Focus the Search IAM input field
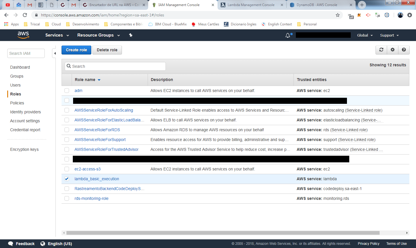This screenshot has width=416, height=248. 26,53
